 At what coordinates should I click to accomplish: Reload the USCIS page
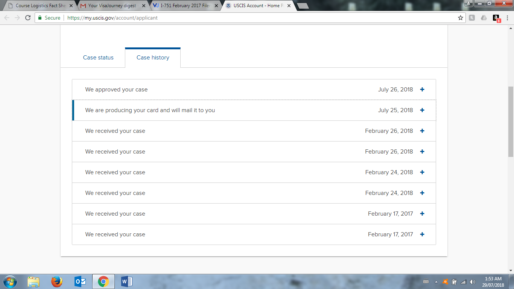[x=28, y=18]
